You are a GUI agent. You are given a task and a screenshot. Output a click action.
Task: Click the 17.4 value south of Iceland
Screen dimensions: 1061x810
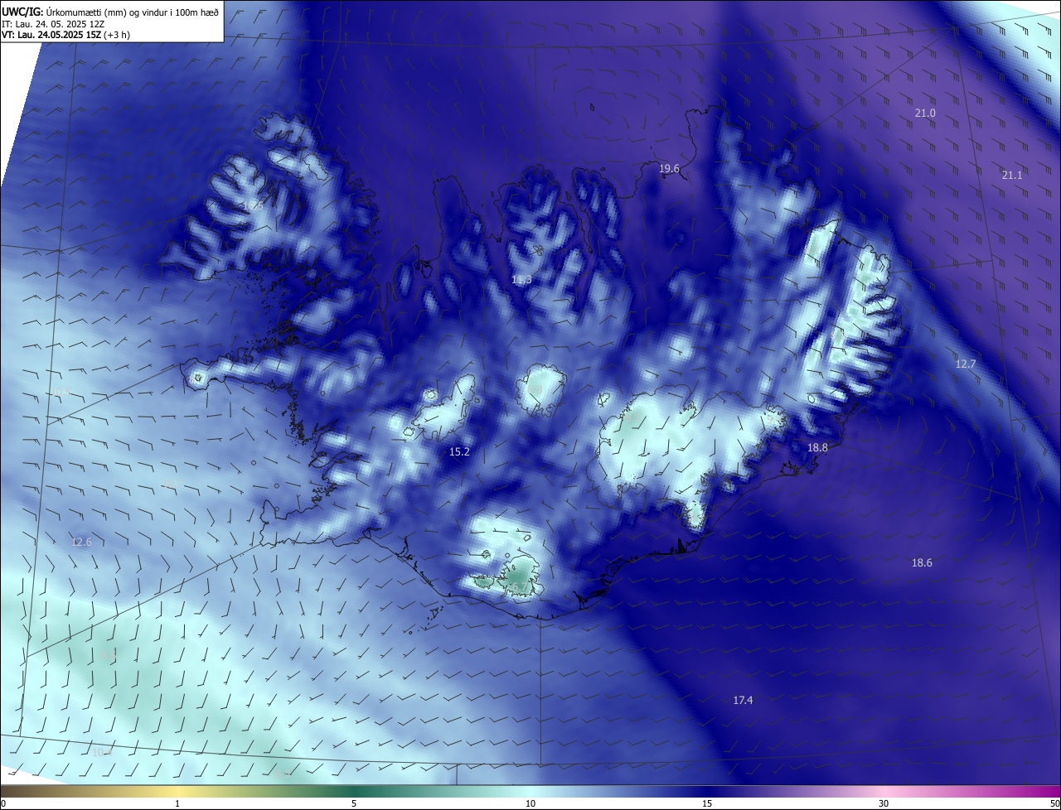tap(743, 701)
